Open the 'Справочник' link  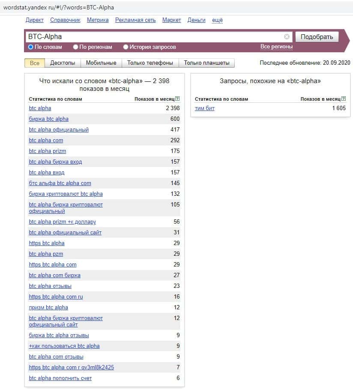[x=65, y=20]
